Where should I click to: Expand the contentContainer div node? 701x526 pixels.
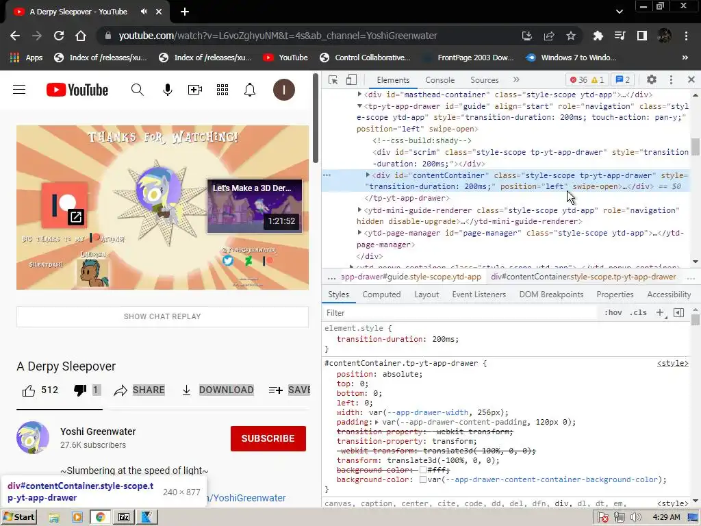point(368,175)
